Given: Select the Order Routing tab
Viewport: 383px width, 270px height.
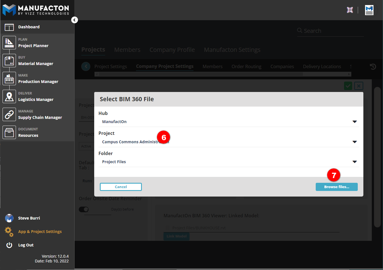Looking at the screenshot, I should click(x=246, y=66).
